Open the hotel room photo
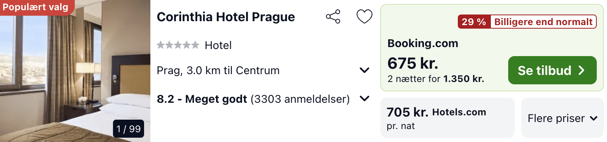 (75, 71)
